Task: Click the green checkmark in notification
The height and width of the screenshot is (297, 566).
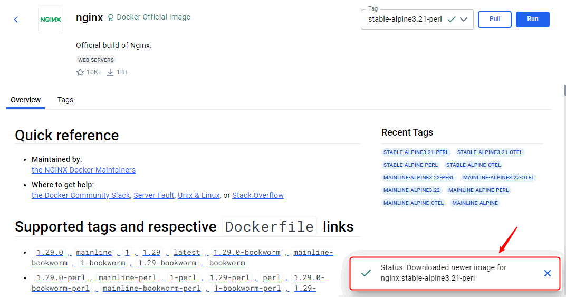Action: (366, 273)
